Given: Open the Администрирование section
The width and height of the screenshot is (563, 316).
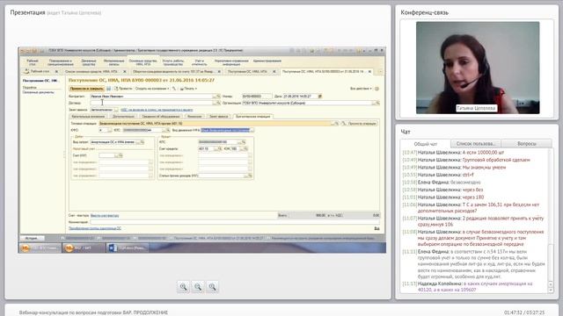Looking at the screenshot, I should [x=267, y=61].
